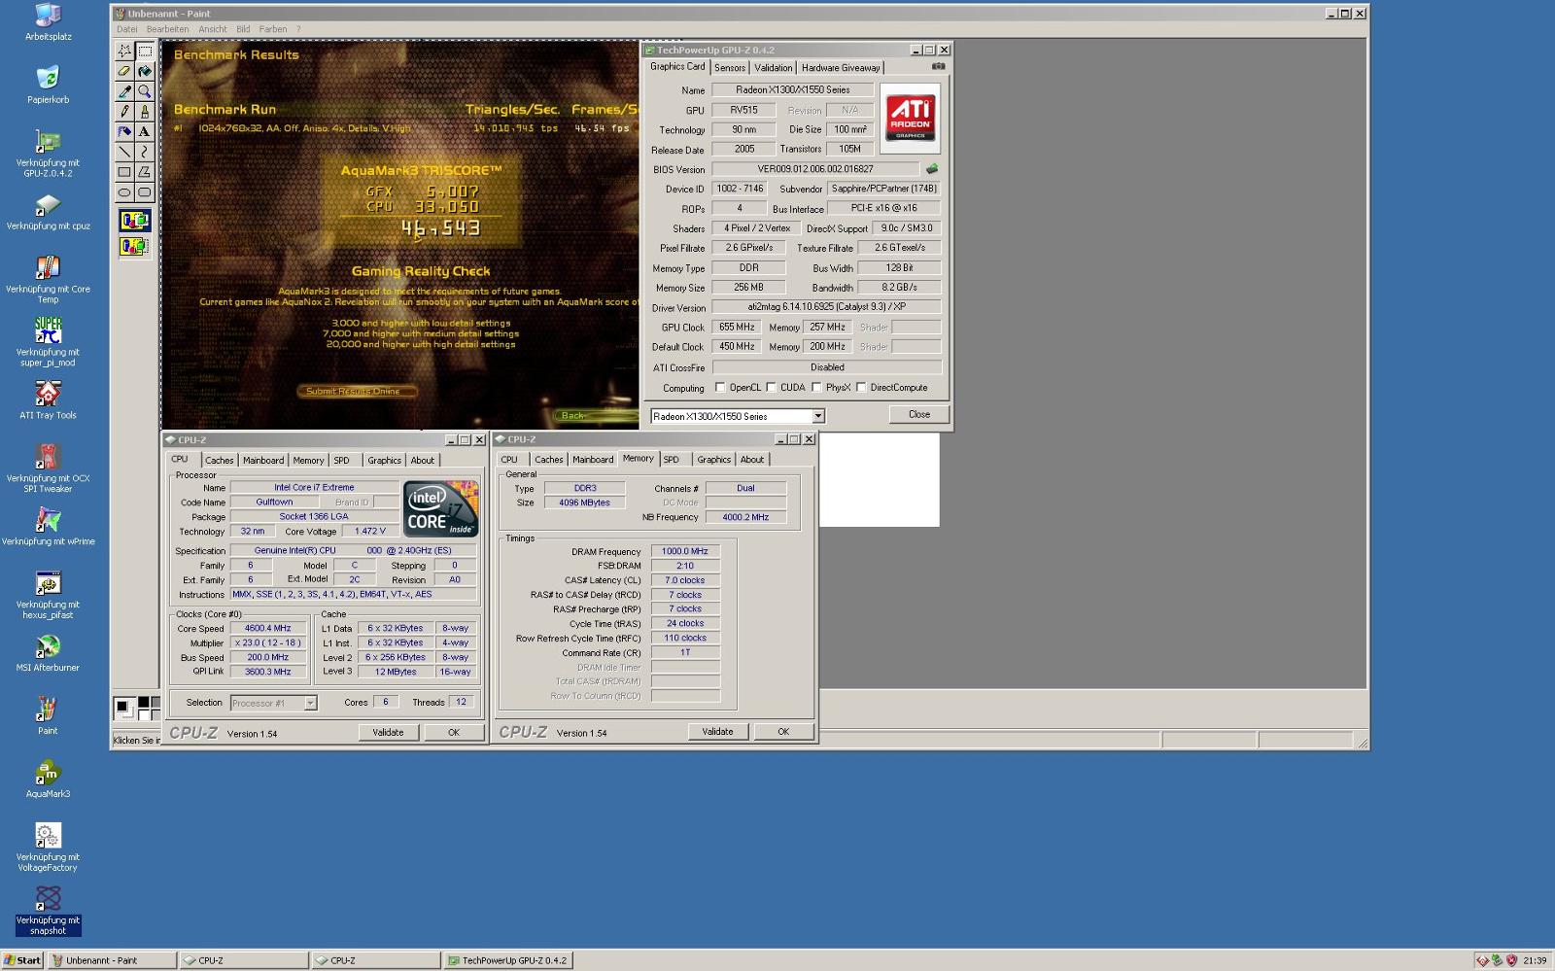The height and width of the screenshot is (971, 1555).
Task: Select the Pencil tool in Paint
Action: click(124, 111)
